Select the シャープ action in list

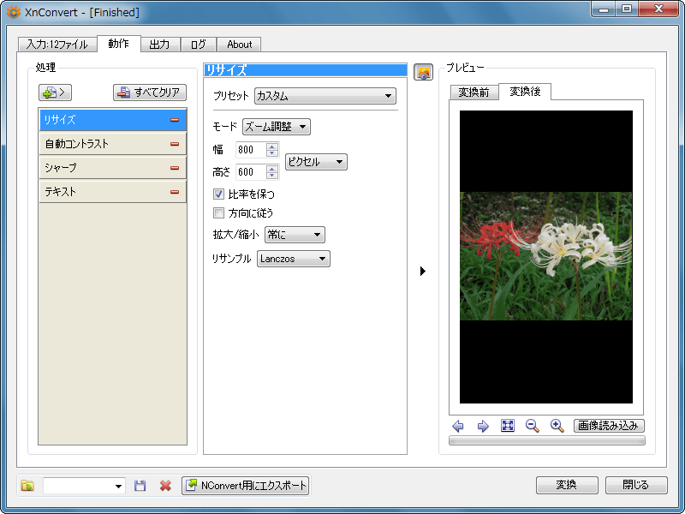click(113, 168)
